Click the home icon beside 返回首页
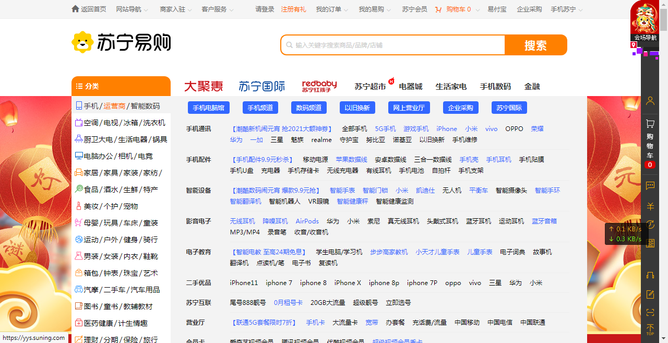Viewport: 668px width, 343px height. click(76, 9)
